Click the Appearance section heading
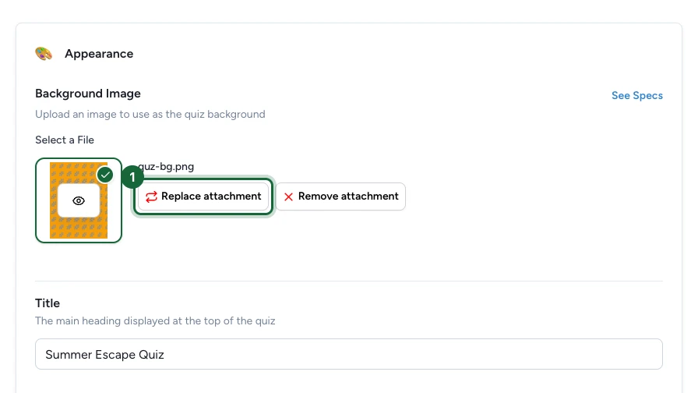Screen dimensions: 698x393 99,54
